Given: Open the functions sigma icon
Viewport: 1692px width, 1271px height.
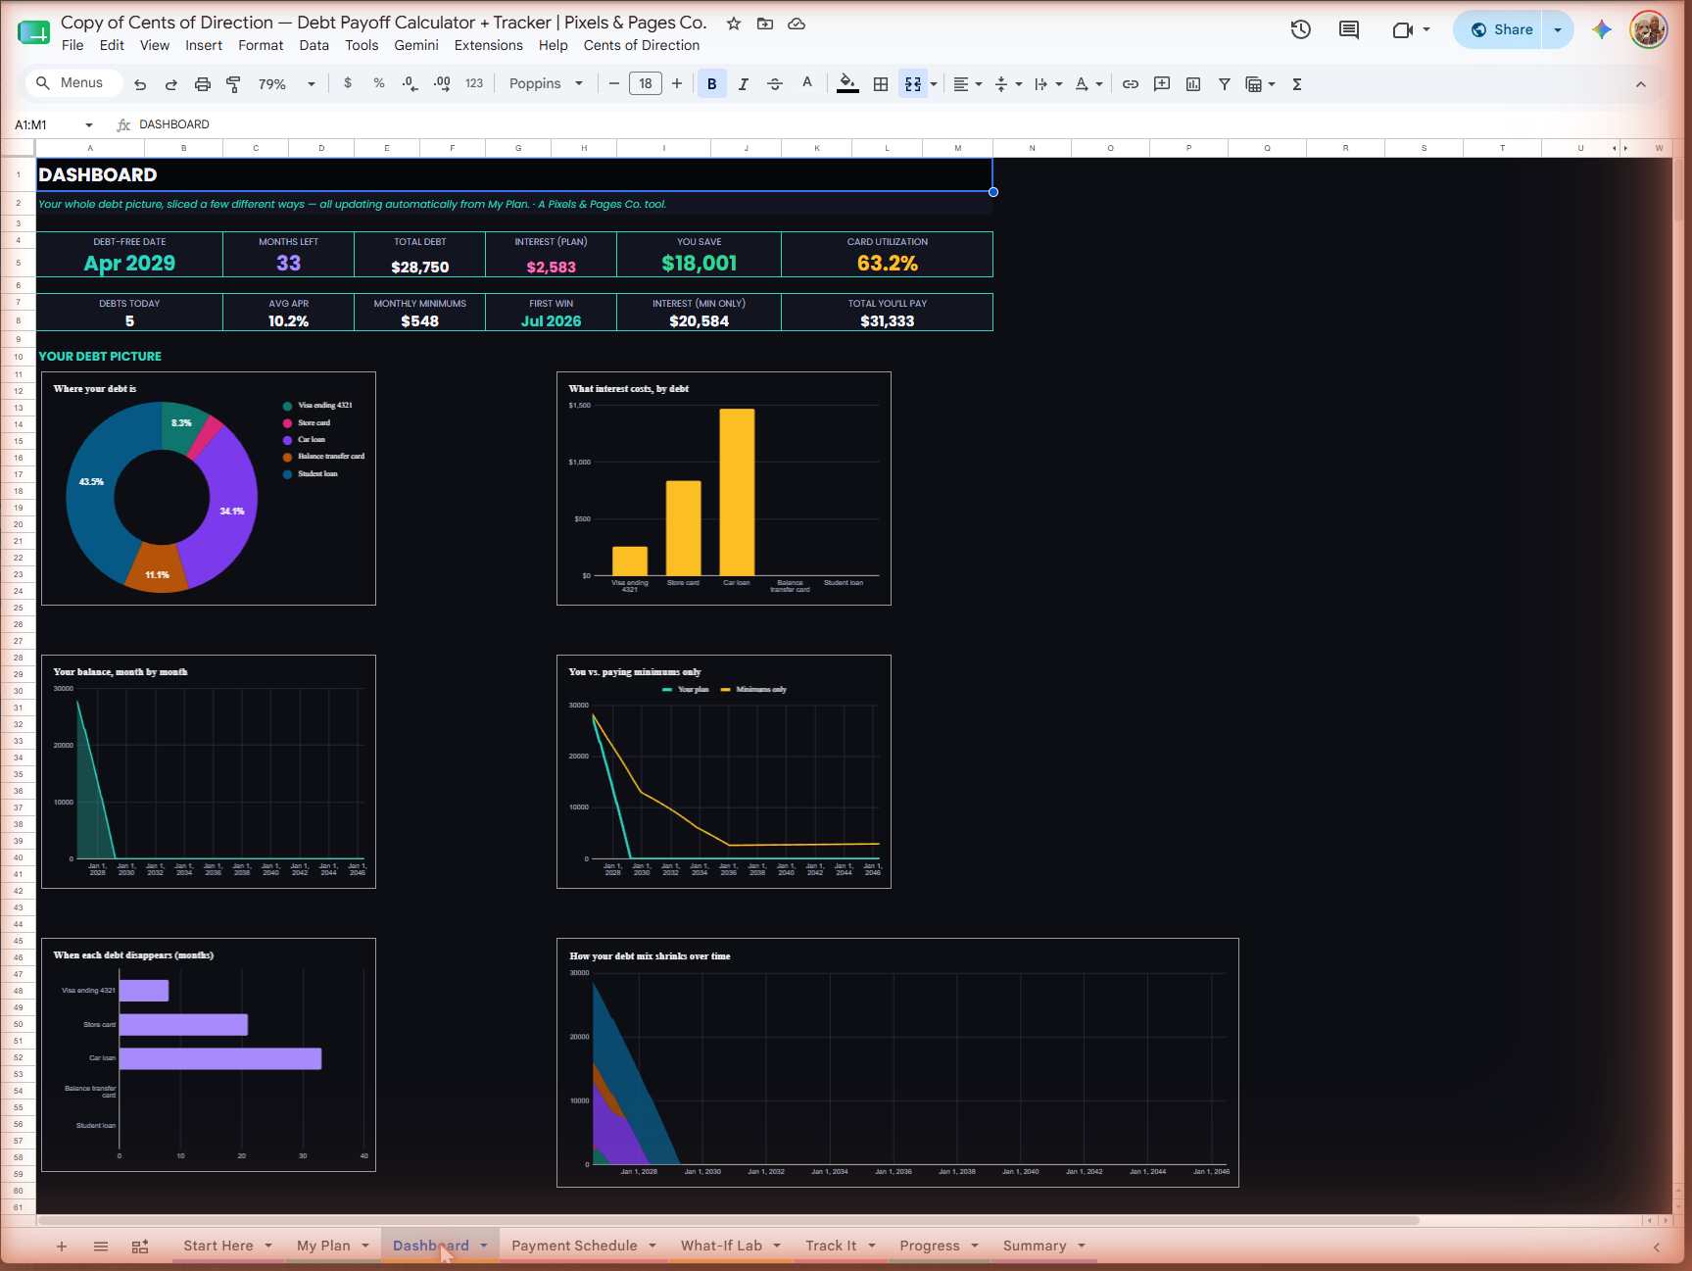Looking at the screenshot, I should click(x=1297, y=84).
